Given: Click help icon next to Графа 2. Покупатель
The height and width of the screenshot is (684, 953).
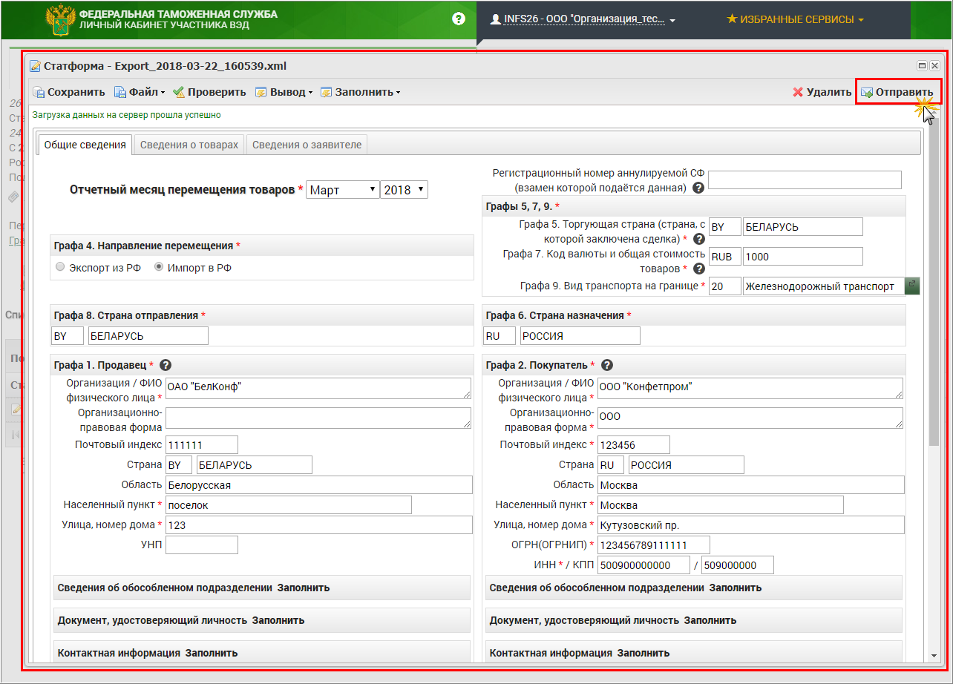Looking at the screenshot, I should point(606,365).
